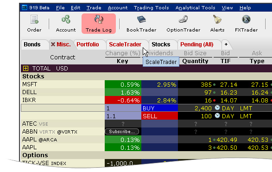Click DELL ask price 16.24
The image size is (272, 172).
click(259, 93)
